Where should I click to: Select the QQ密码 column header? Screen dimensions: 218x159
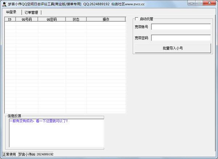(x=52, y=20)
